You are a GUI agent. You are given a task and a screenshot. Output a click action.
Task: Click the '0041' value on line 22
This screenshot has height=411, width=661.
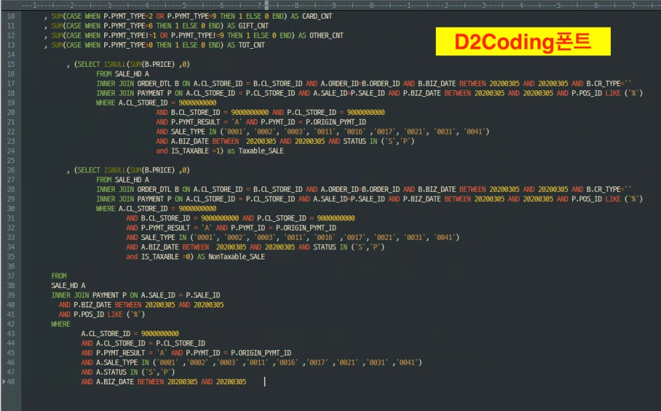click(475, 132)
